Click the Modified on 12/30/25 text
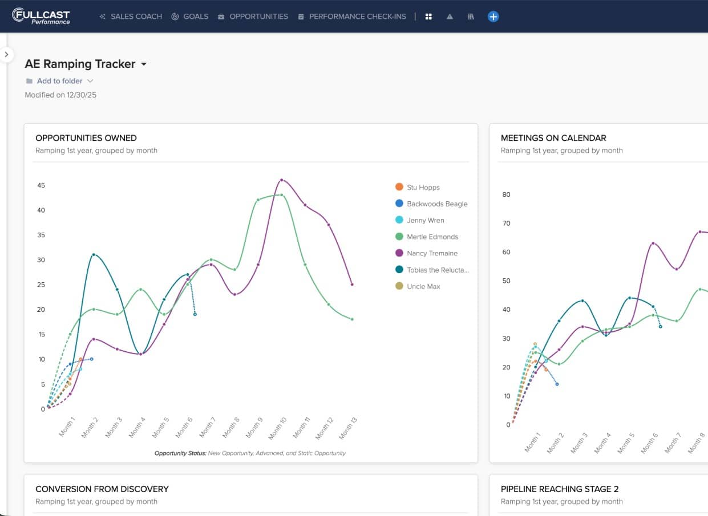The width and height of the screenshot is (708, 516). (60, 95)
